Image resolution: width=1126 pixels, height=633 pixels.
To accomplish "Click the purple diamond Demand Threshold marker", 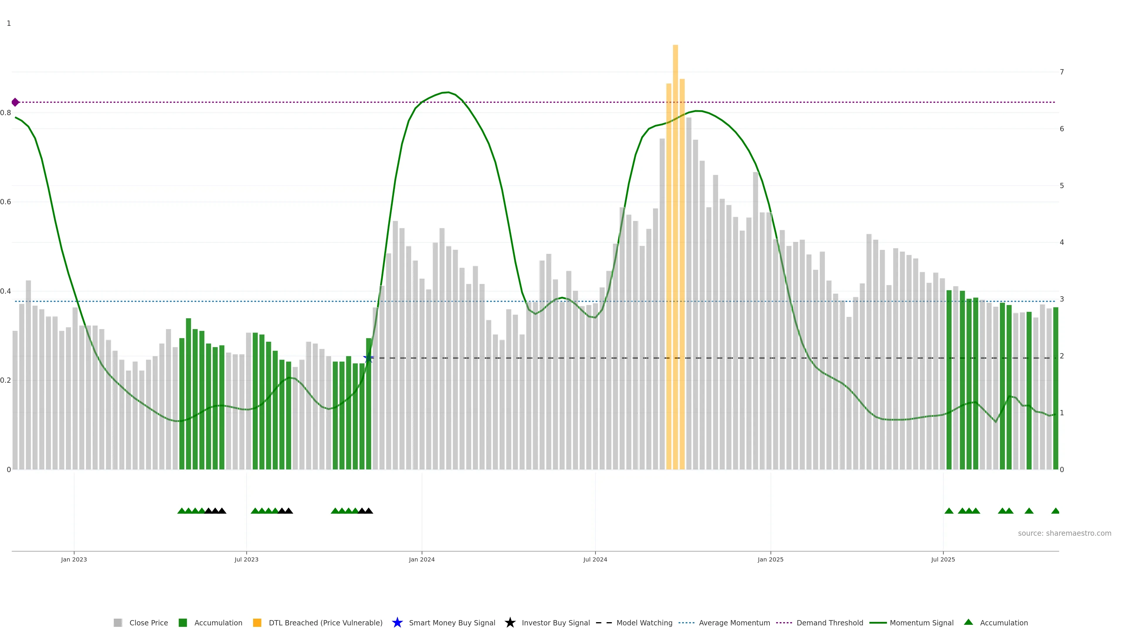I will [15, 102].
